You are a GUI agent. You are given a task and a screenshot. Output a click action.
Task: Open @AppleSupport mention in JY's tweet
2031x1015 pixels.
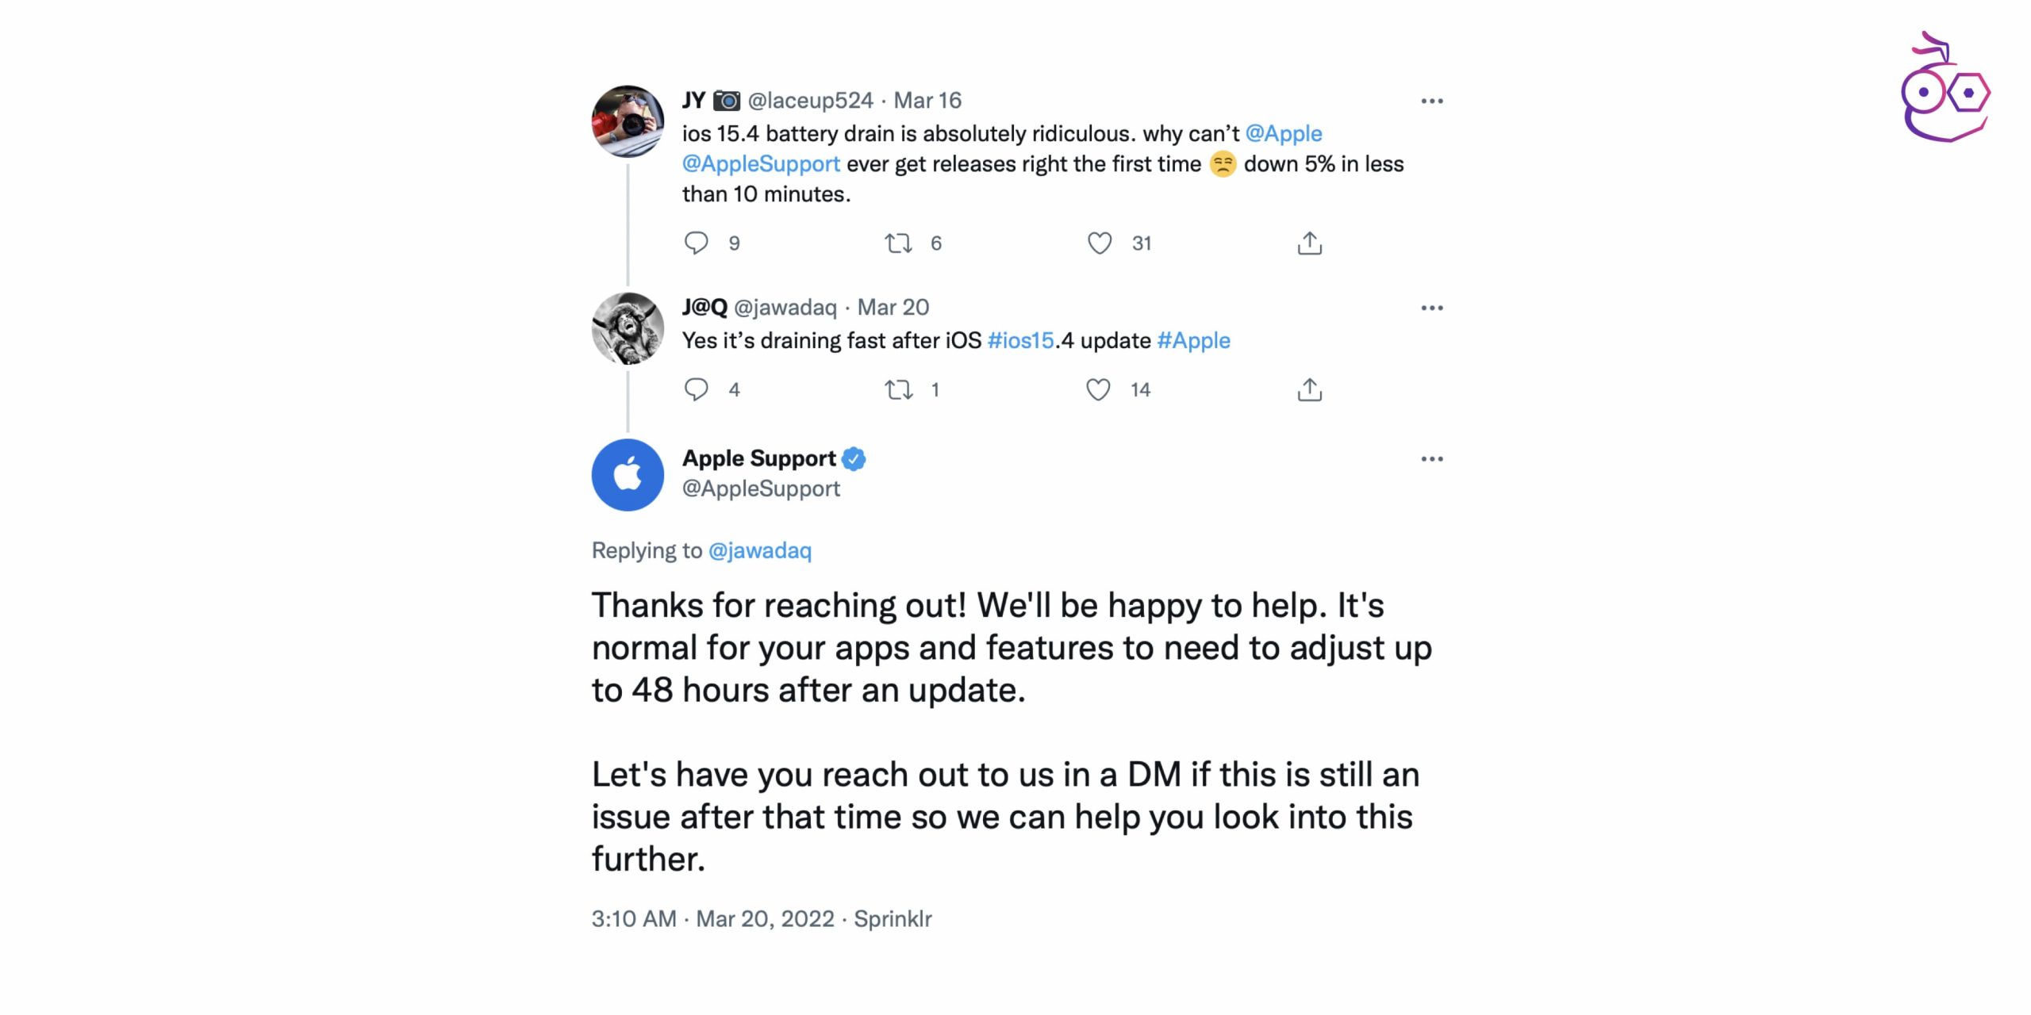point(760,164)
